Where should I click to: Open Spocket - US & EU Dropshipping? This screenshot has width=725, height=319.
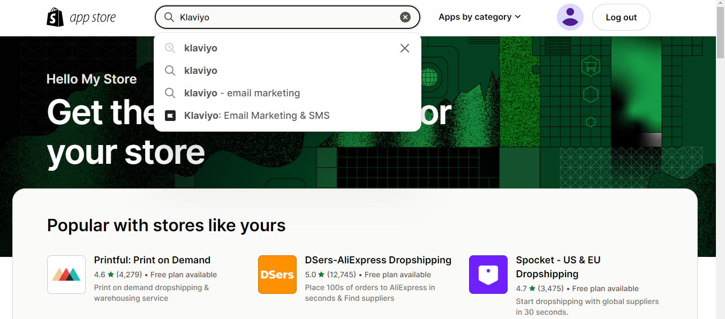coord(558,267)
